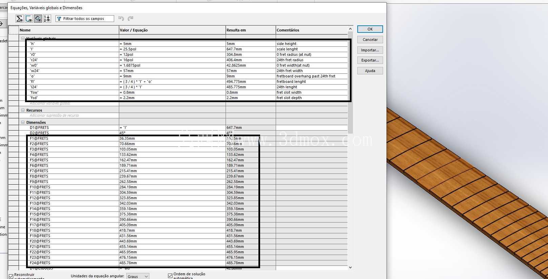Screen dimensions: 548x279
Task: Click the 70.66mm value for F2@FRETS
Action: point(172,144)
